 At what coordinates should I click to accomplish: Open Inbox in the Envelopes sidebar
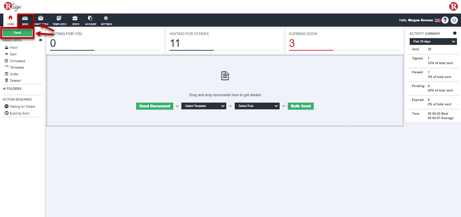(14, 48)
